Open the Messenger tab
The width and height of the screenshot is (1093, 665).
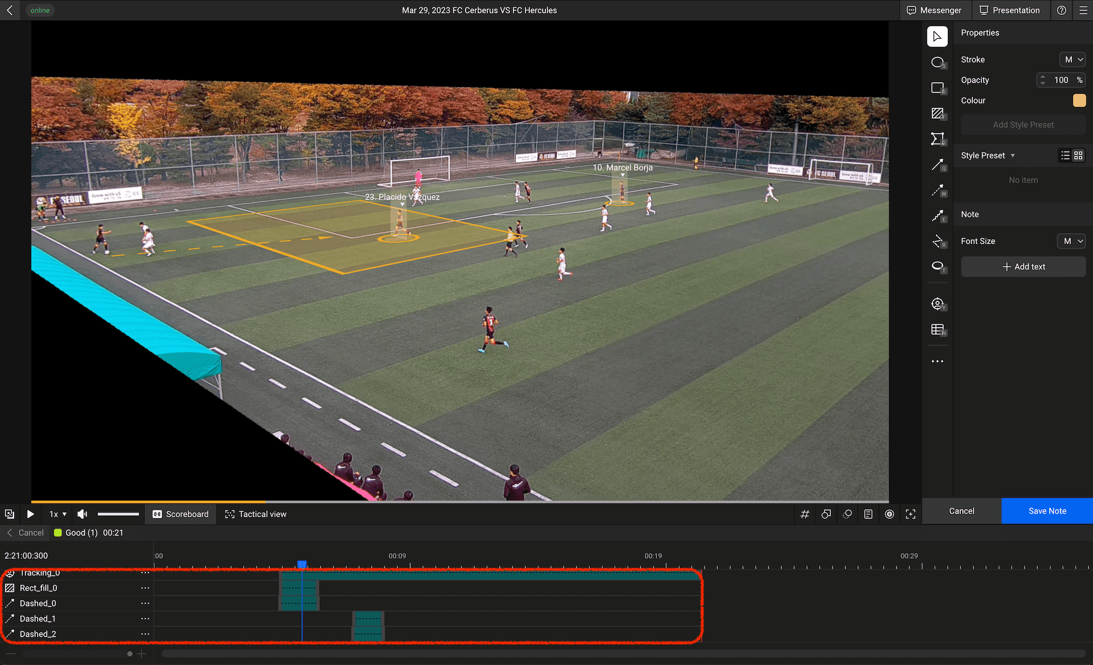pyautogui.click(x=934, y=10)
